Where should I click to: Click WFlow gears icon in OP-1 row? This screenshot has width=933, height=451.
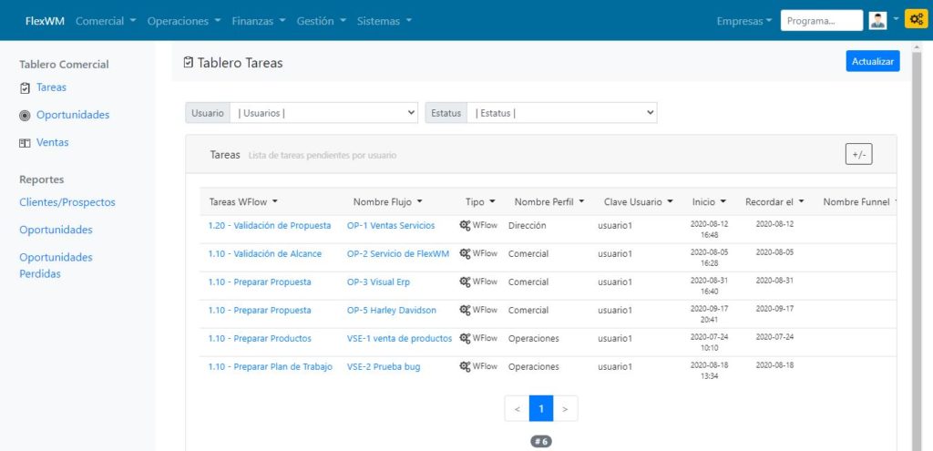465,226
